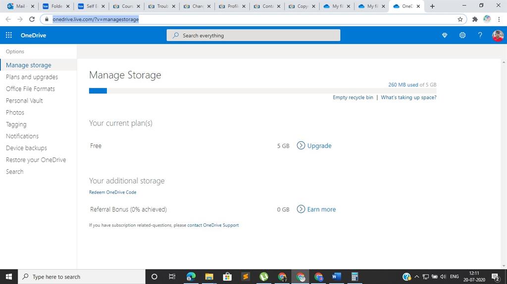507x284 pixels.
Task: Open Cortana circle on the taskbar
Action: 154,277
